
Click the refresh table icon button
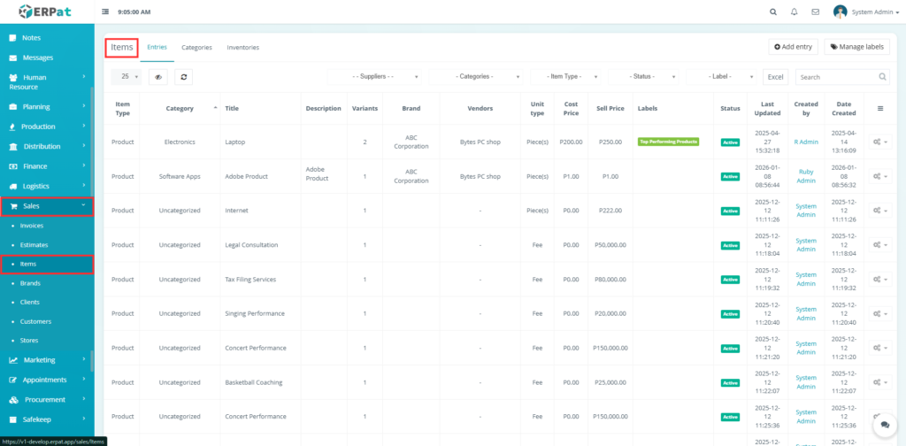[183, 77]
